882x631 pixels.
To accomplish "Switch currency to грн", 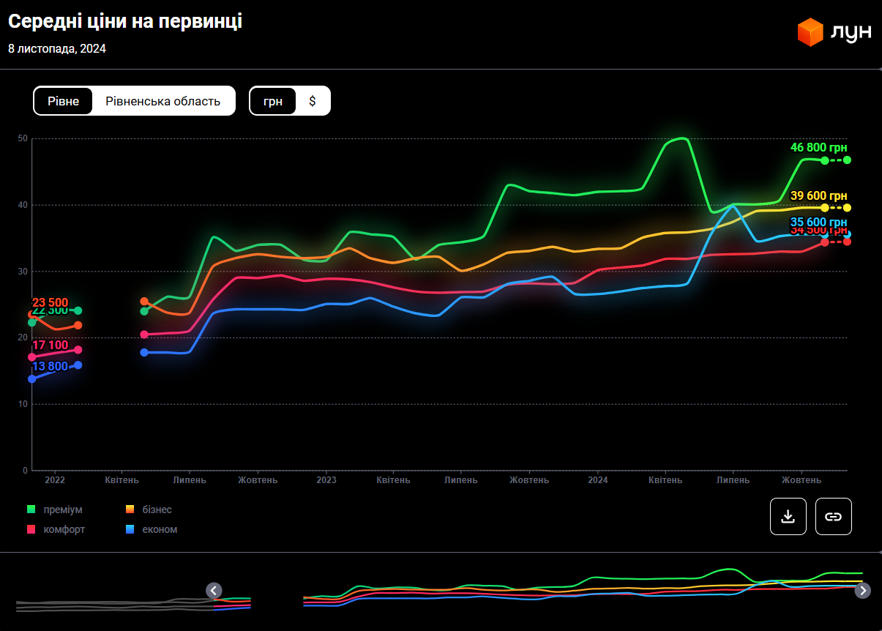I will click(273, 101).
